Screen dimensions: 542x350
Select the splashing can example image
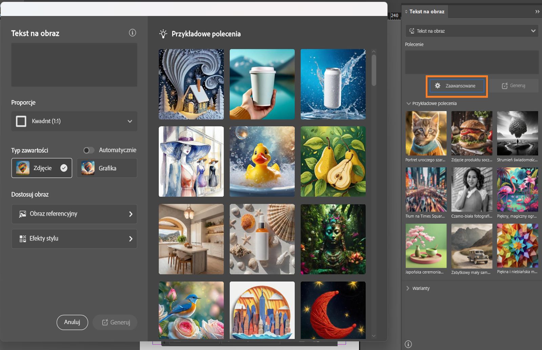(x=333, y=84)
